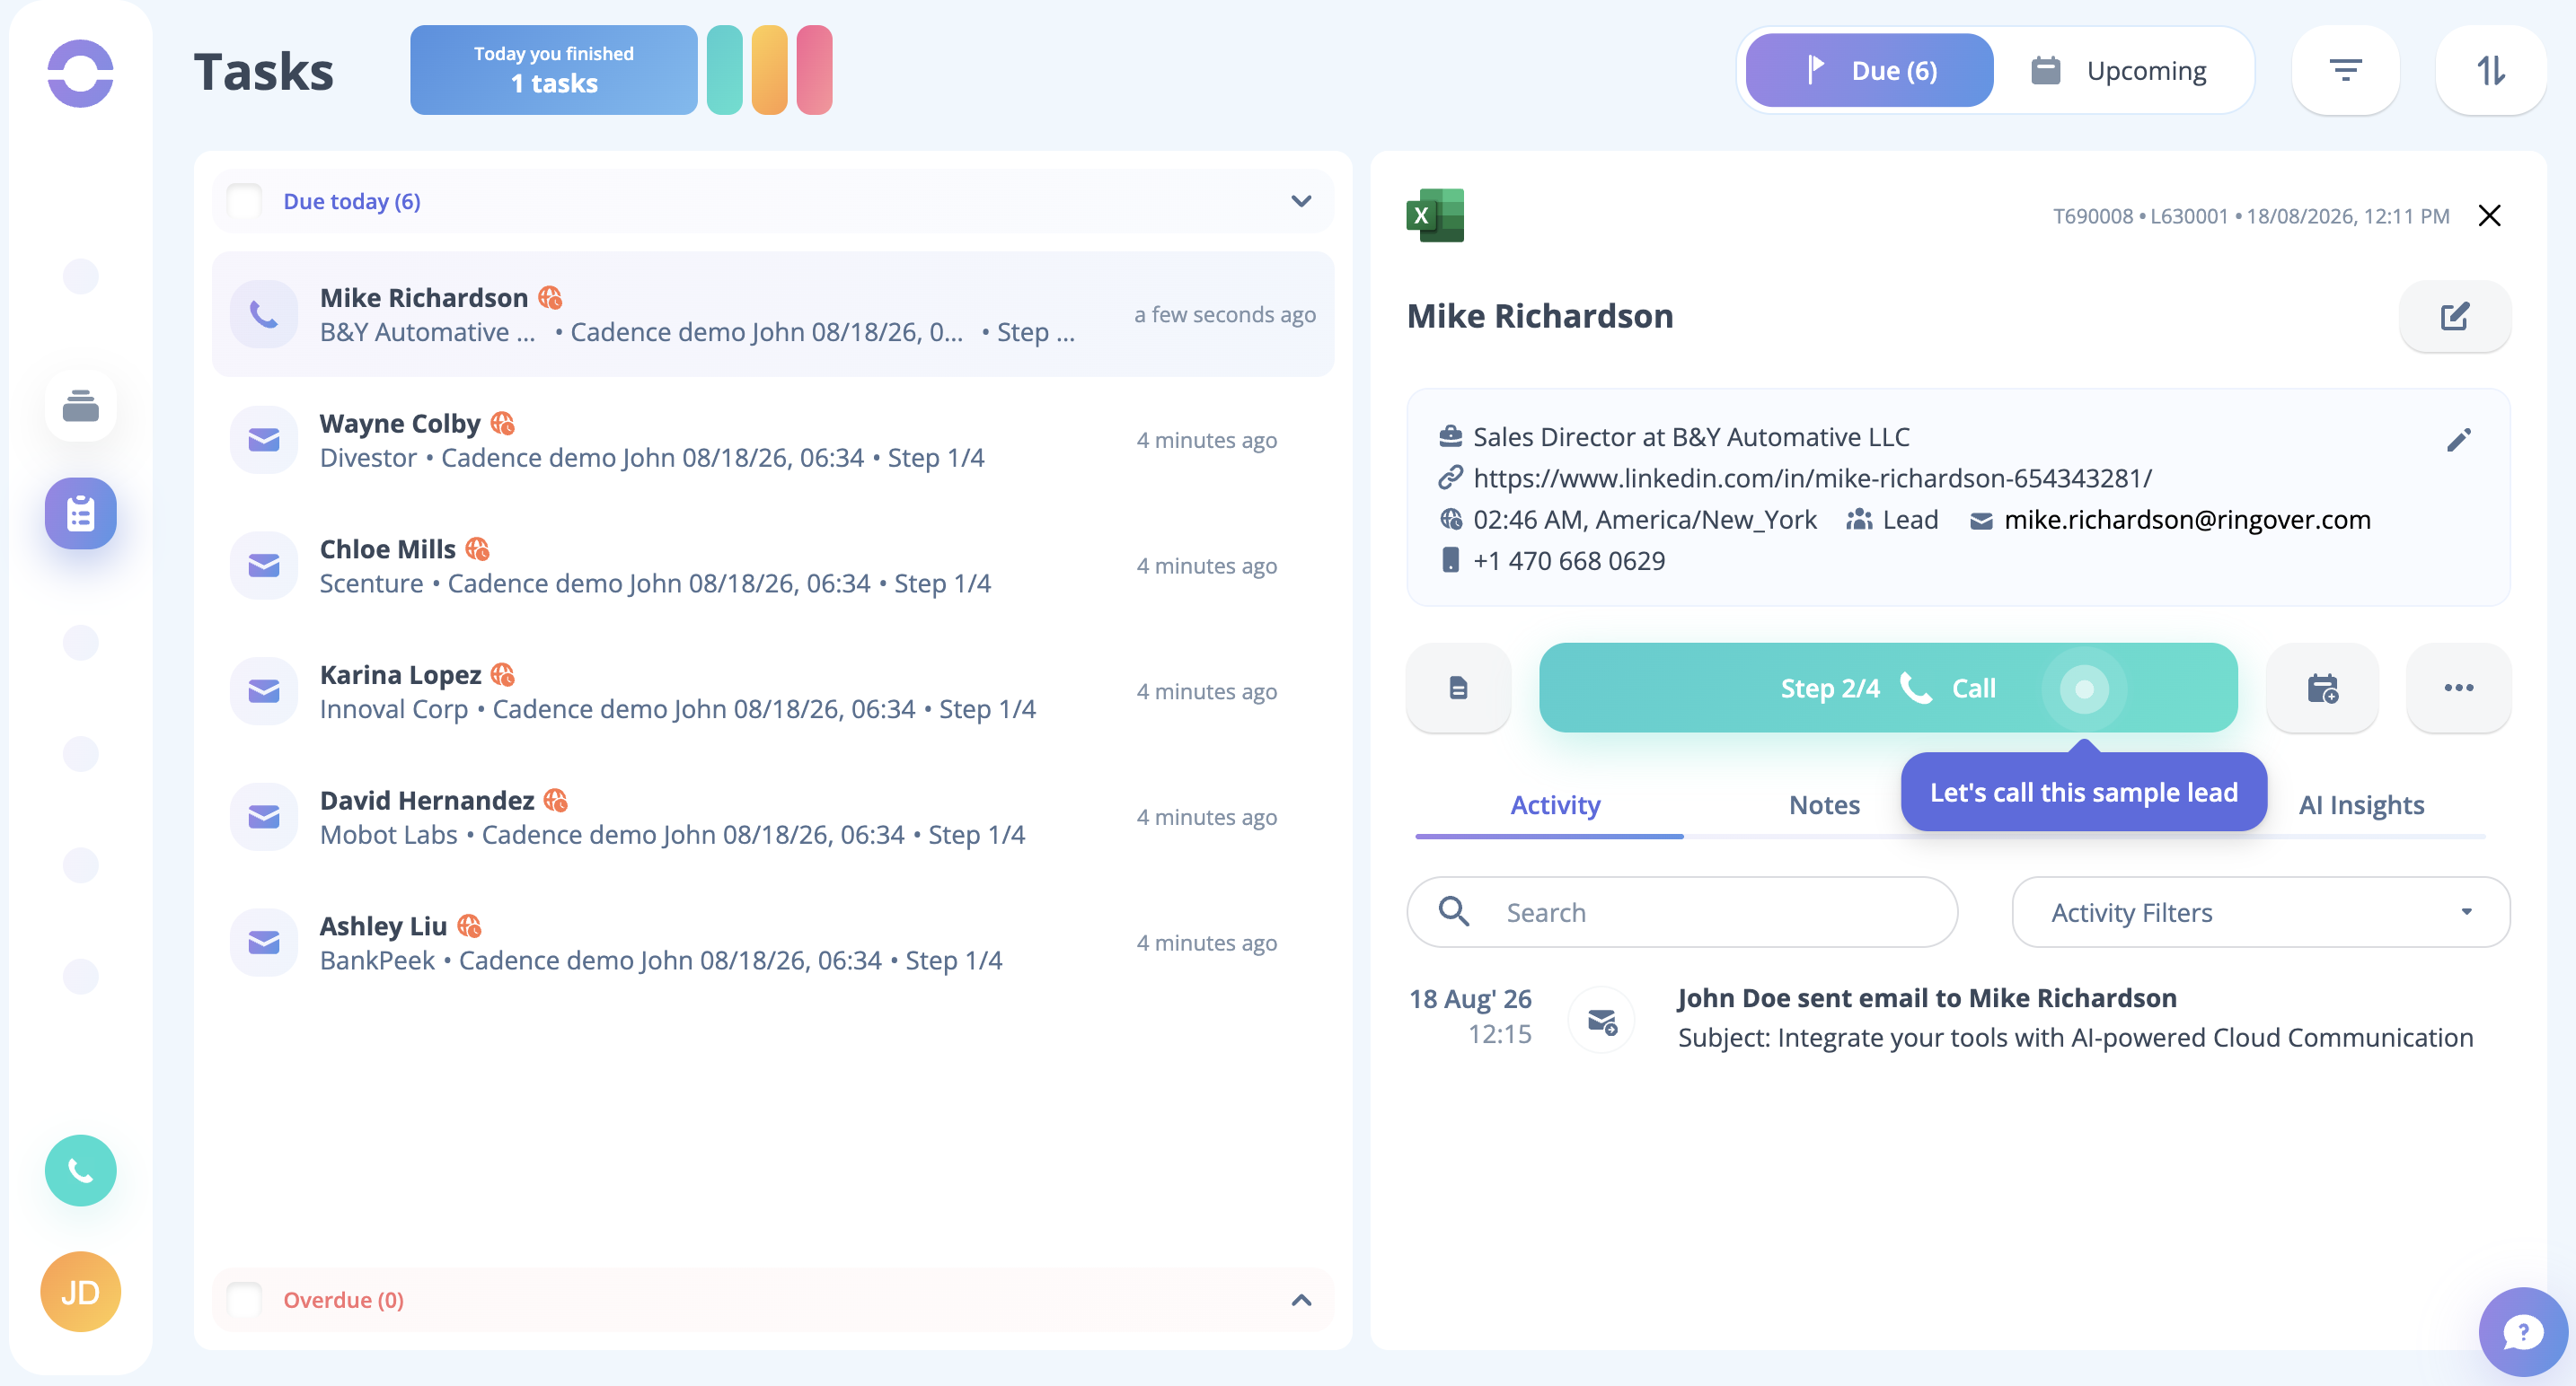Click the sent email activity icon
2576x1386 pixels.
[x=1602, y=1021]
